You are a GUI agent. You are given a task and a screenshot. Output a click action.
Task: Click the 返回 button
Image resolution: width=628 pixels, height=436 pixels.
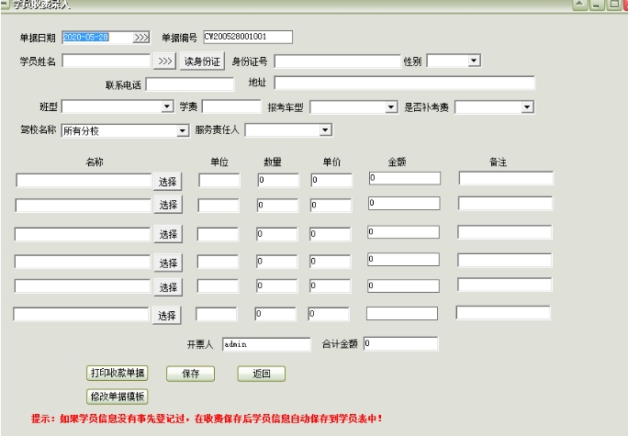pyautogui.click(x=261, y=374)
